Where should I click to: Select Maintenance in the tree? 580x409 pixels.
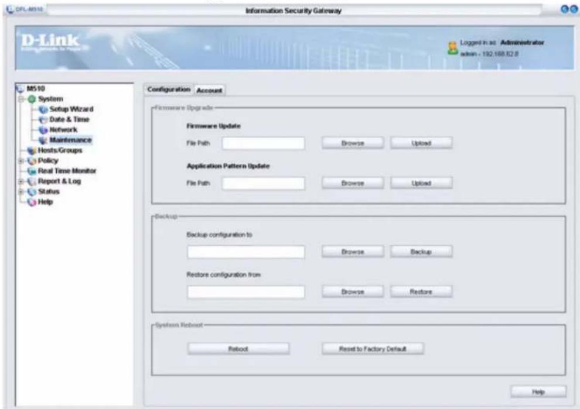(x=70, y=140)
